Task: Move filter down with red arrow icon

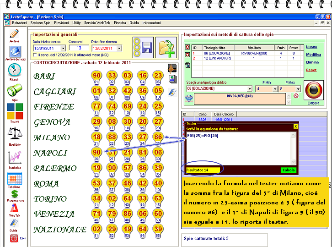Action: click(187, 55)
